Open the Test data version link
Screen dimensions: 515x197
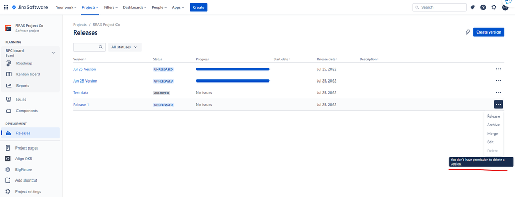pos(80,93)
